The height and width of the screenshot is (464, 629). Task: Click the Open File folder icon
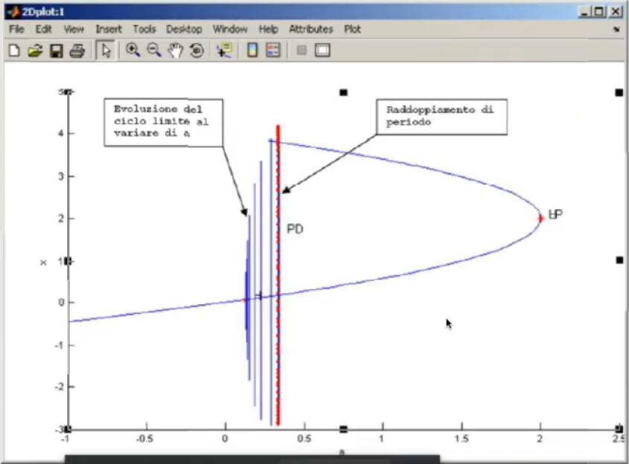[34, 51]
